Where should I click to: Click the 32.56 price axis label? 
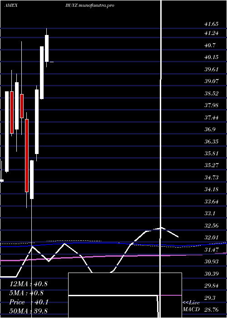pyautogui.click(x=212, y=225)
